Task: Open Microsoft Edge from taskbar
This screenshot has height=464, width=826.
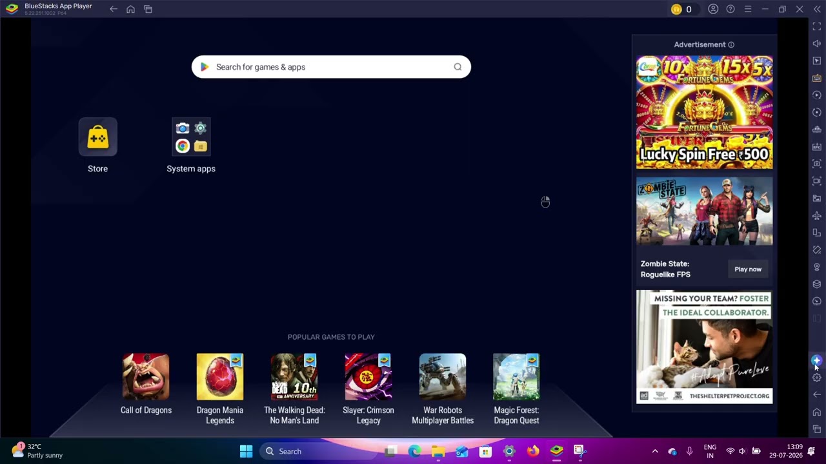Action: coord(414,451)
